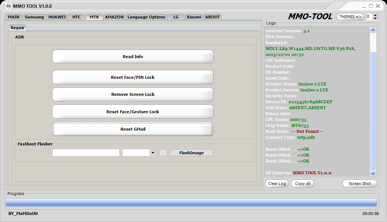Expand the Fastboot Flasher partition dropdown
Viewport: 387px width, 222px height.
[153, 152]
